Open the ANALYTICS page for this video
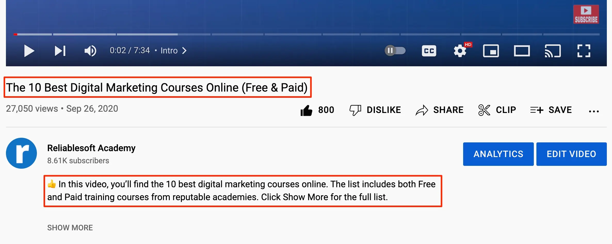 coord(498,154)
